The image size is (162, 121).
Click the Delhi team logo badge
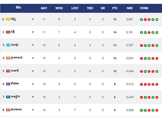[8, 32]
